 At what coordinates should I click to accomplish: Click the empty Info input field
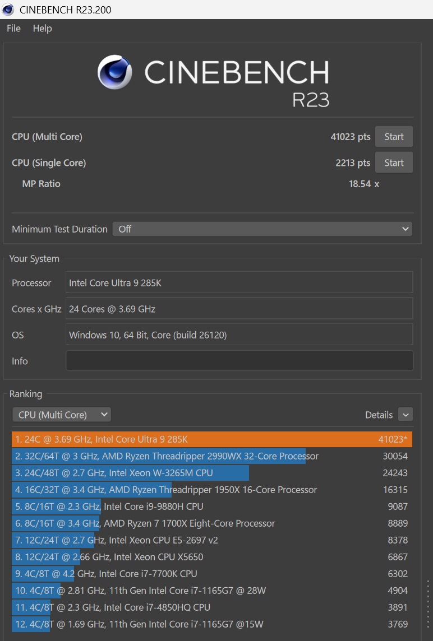(x=239, y=361)
